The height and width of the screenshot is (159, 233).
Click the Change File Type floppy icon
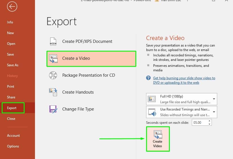coord(53,109)
